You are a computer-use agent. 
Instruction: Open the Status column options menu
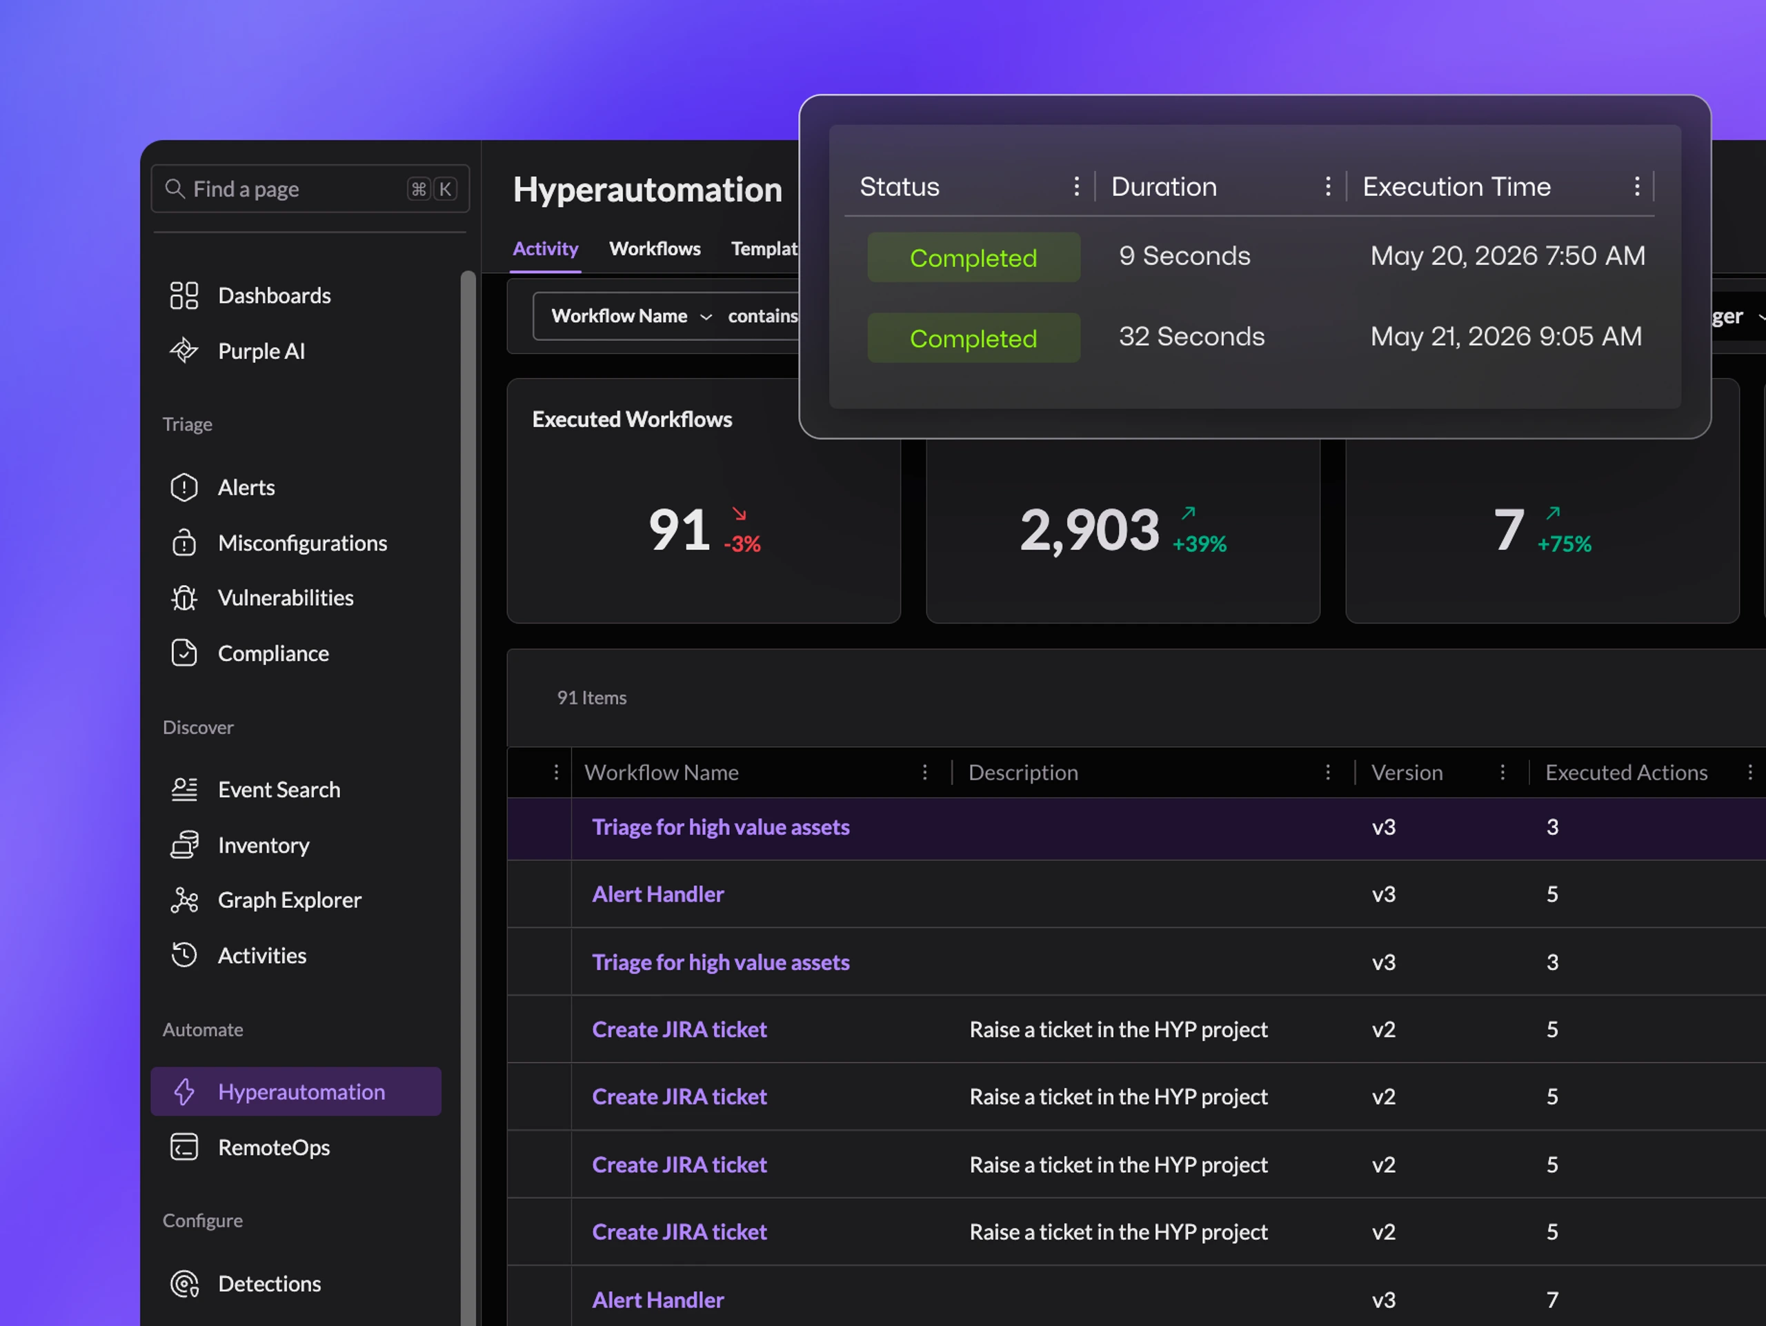coord(1076,187)
